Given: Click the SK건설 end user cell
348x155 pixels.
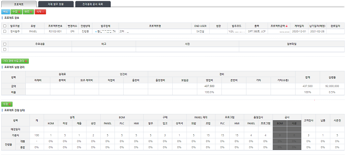Looking at the screenshot, I should [x=200, y=31].
